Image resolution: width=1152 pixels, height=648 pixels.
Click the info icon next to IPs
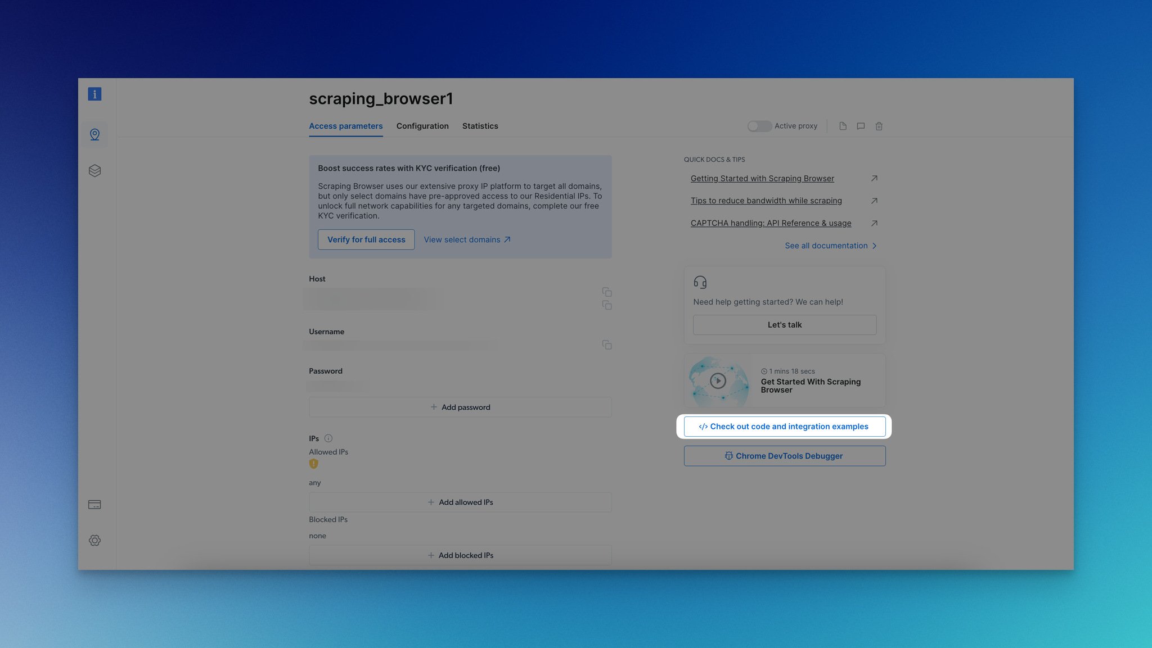click(328, 438)
